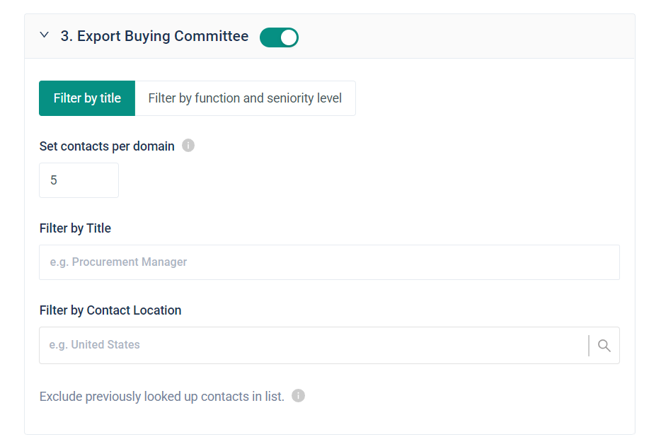The width and height of the screenshot is (649, 444).
Task: Click the value 5 in contacts field
Action: [x=54, y=180]
